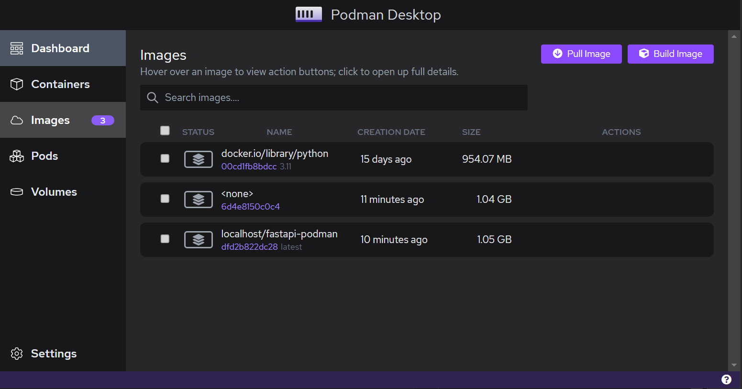Open help via question mark icon
This screenshot has width=742, height=389.
726,379
